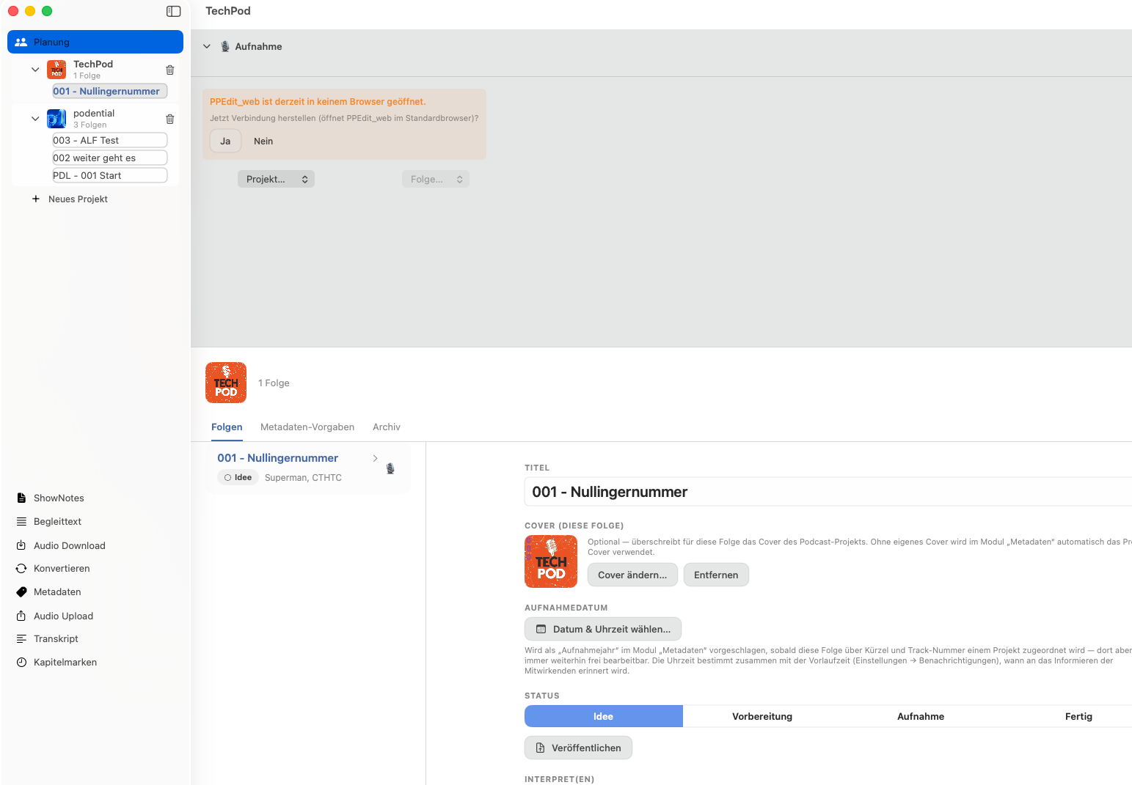This screenshot has width=1132, height=785.
Task: Switch to the Metadaten-Vorgaben tab
Action: [x=307, y=427]
